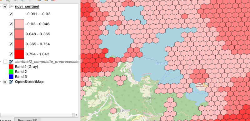Click the layers panel horizontal scrollbar track

tap(37, 115)
